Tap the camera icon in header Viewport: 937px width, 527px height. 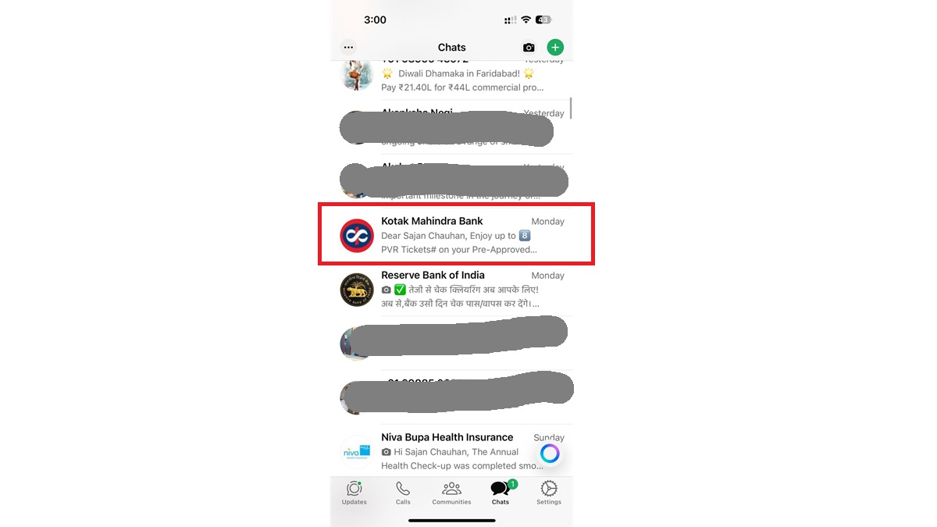tap(529, 48)
